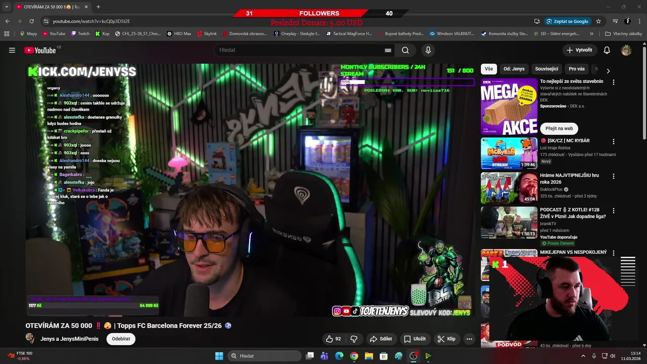
Task: Open more actions (three dots) under video
Action: point(469,339)
